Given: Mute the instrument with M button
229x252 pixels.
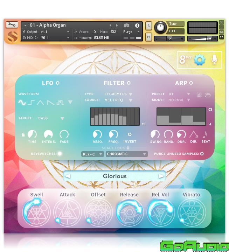Looking at the screenshot, I should pyautogui.click(x=148, y=37).
